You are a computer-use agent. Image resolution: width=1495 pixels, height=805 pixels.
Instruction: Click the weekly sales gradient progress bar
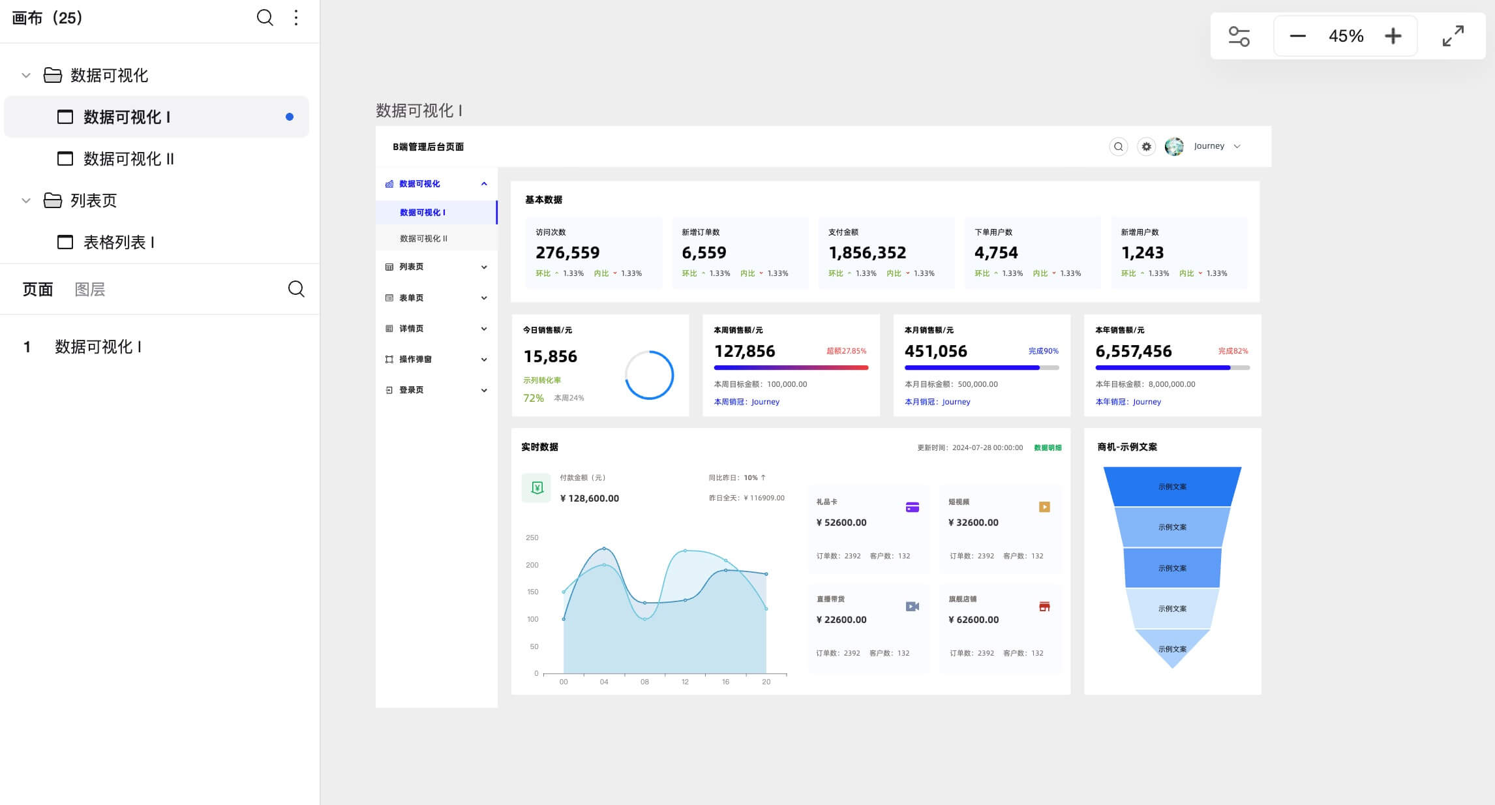click(x=791, y=368)
